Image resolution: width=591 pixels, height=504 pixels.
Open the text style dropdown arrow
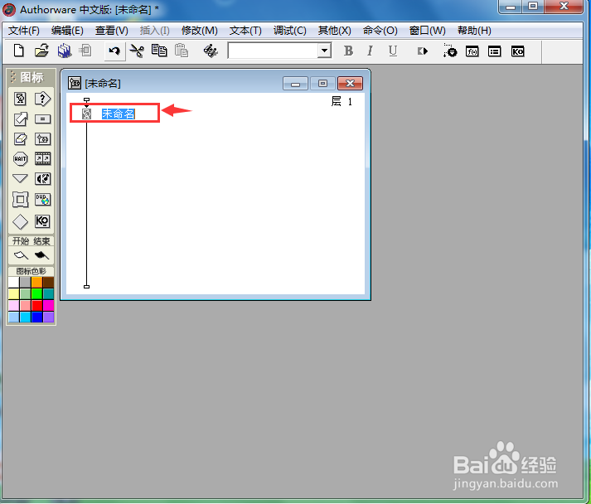pos(324,51)
